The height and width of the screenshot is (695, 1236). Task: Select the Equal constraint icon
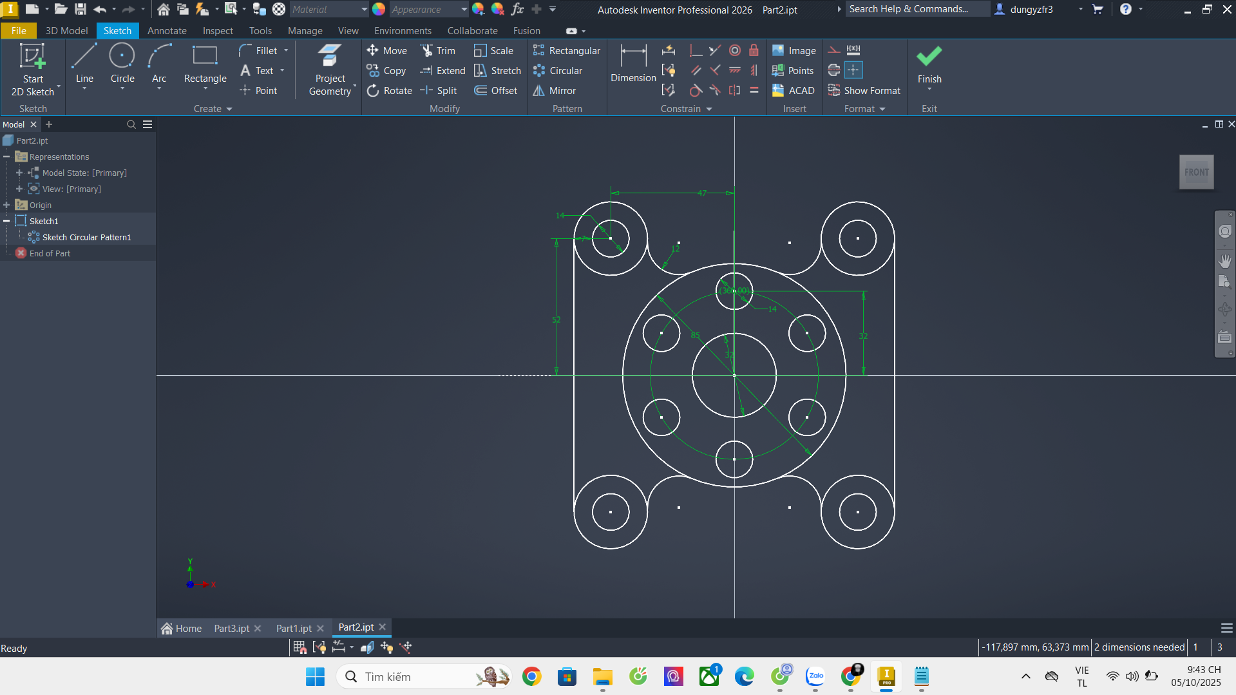[x=754, y=91]
